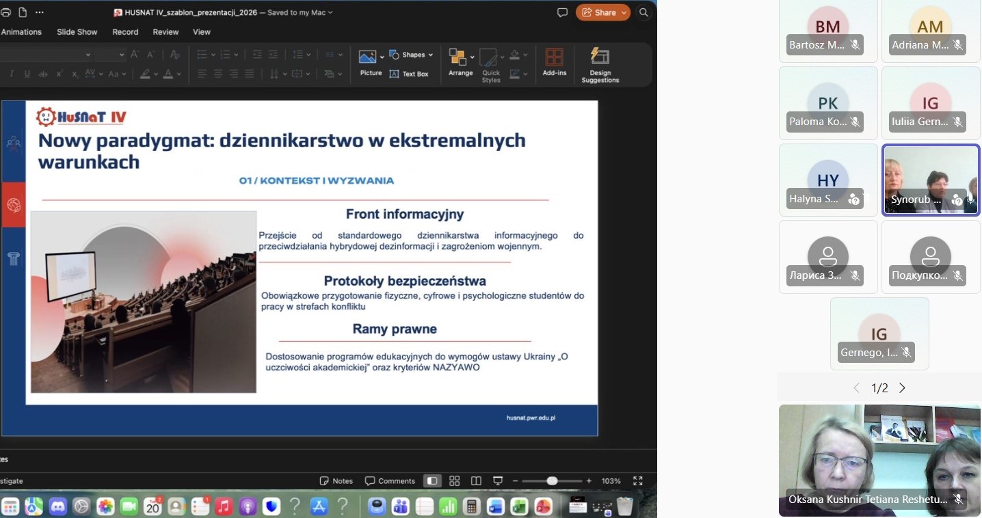The width and height of the screenshot is (982, 518).
Task: Toggle strikethrough formatting in the ribbon
Action: pos(43,74)
